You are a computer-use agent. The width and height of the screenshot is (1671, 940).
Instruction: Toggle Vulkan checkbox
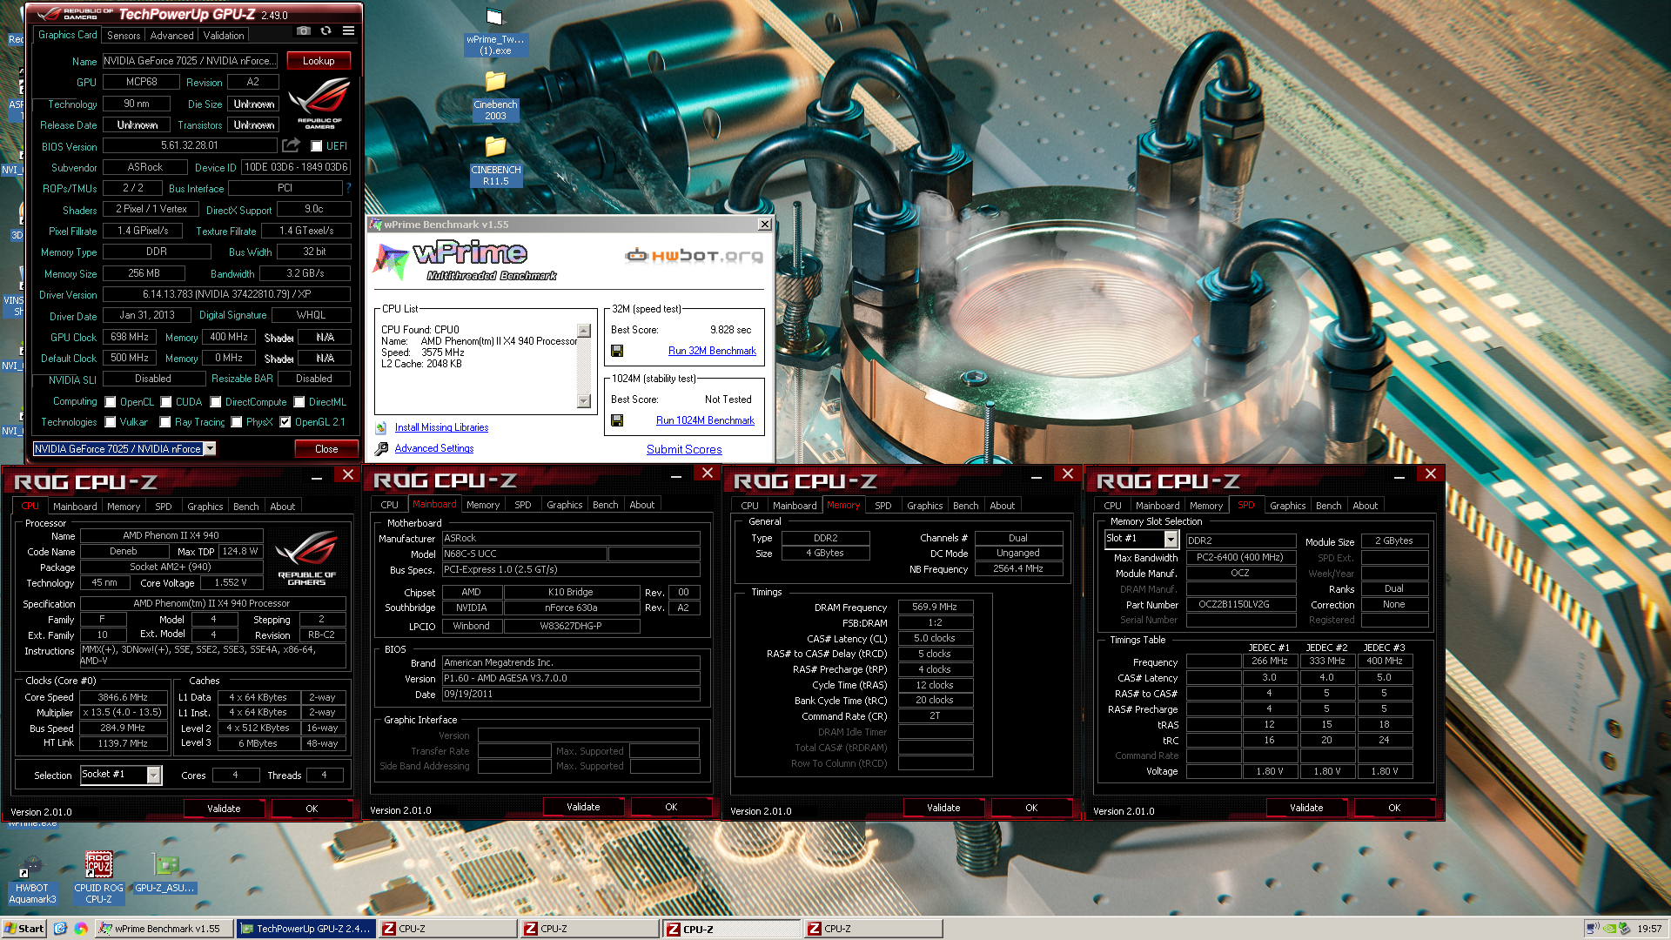pos(111,422)
